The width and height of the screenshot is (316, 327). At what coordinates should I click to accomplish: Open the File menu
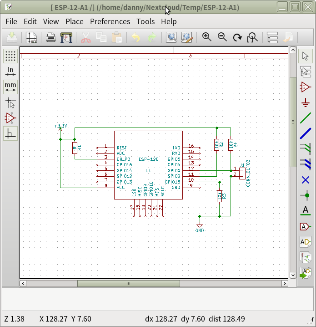click(x=11, y=21)
